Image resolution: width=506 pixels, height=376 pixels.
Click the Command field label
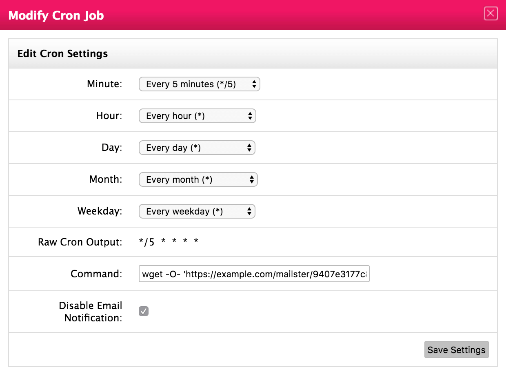click(96, 274)
